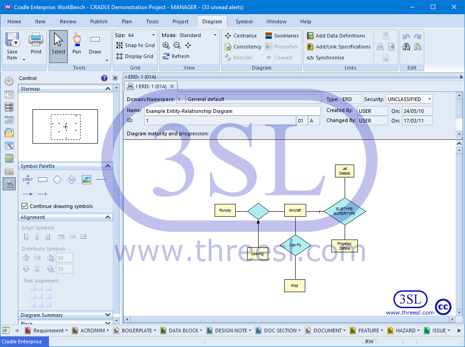
Task: Toggle Snap to Grid
Action: pyautogui.click(x=135, y=45)
